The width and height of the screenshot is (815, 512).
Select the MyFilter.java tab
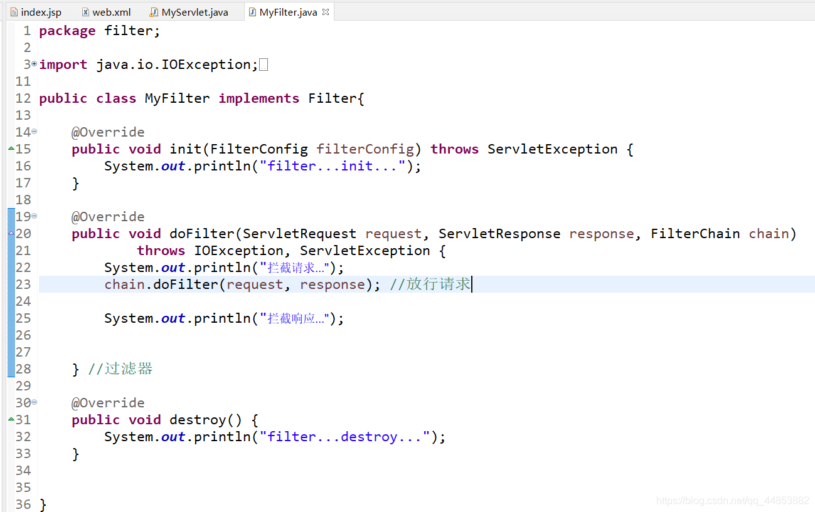point(288,12)
